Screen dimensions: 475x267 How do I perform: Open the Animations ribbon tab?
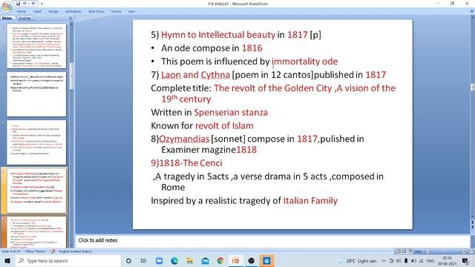[73, 12]
